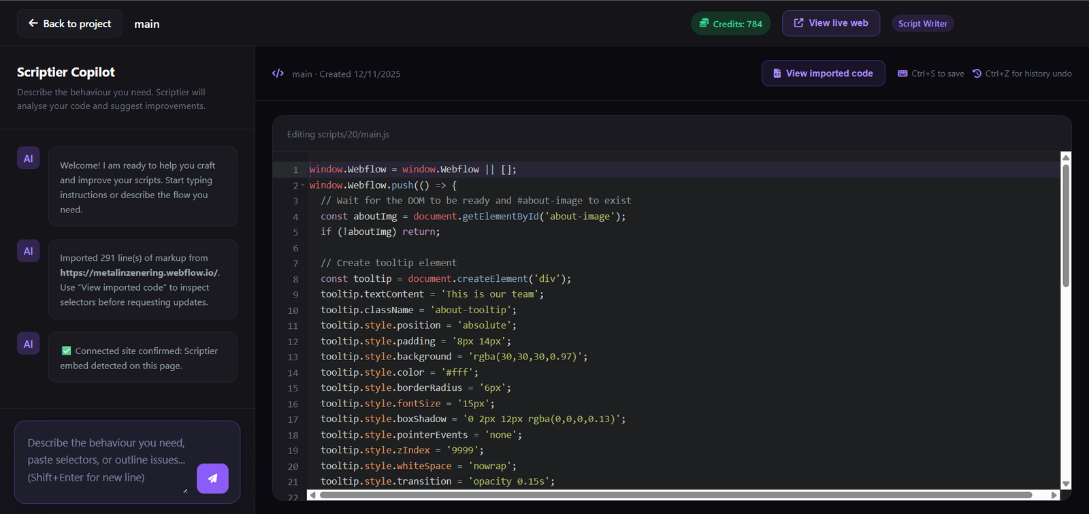Open View live web link

[830, 23]
